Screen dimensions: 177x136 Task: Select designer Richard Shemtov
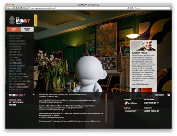coord(17,84)
